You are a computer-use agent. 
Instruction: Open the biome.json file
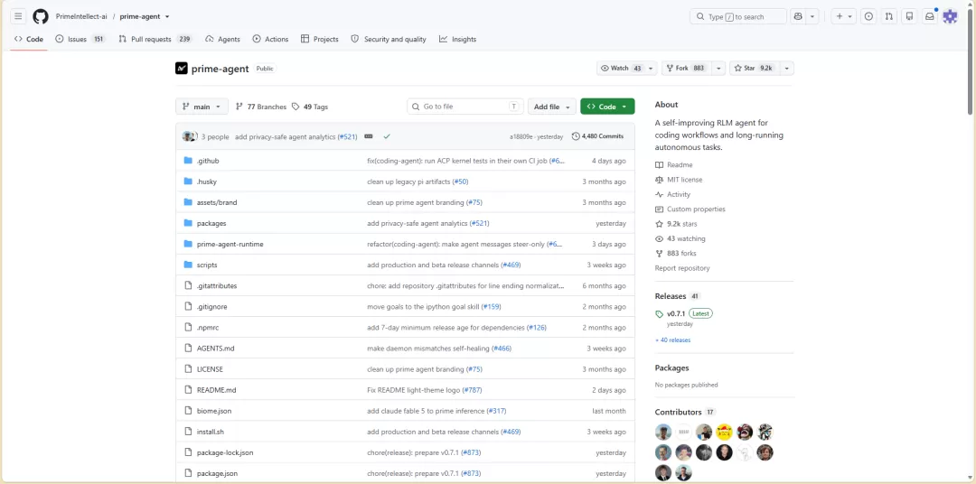point(213,411)
